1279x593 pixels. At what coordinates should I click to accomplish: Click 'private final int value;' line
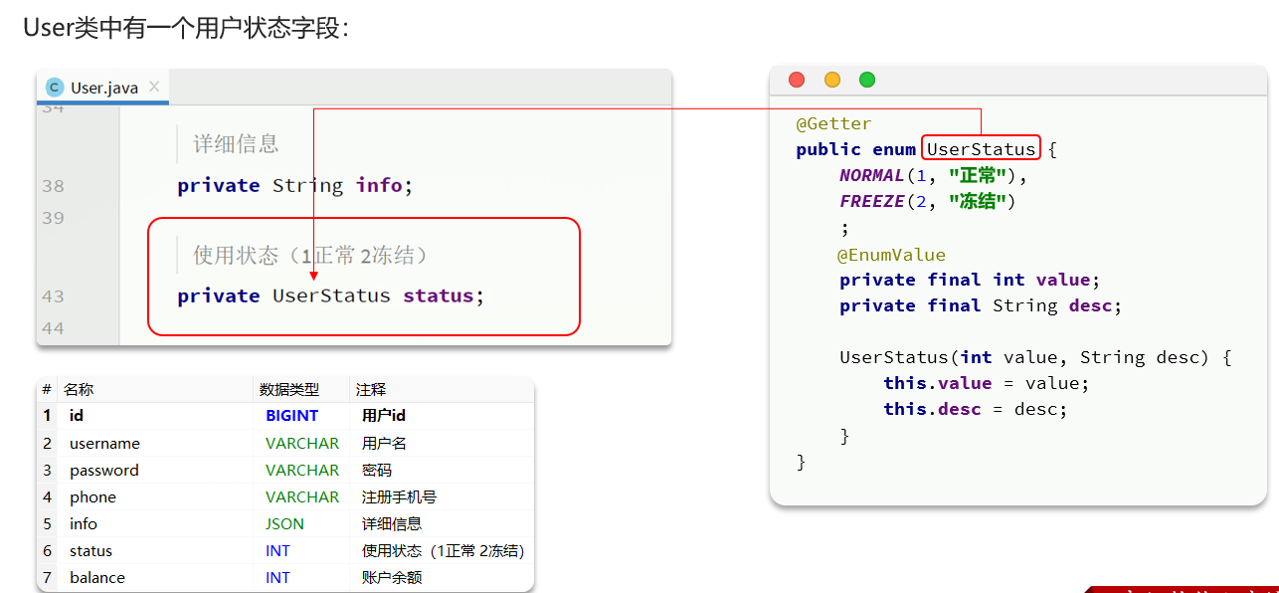point(970,281)
